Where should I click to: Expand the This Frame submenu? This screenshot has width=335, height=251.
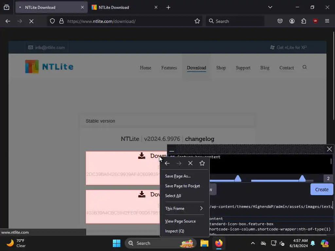point(185,209)
